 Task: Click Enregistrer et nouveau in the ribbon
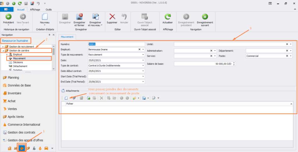[95, 20]
